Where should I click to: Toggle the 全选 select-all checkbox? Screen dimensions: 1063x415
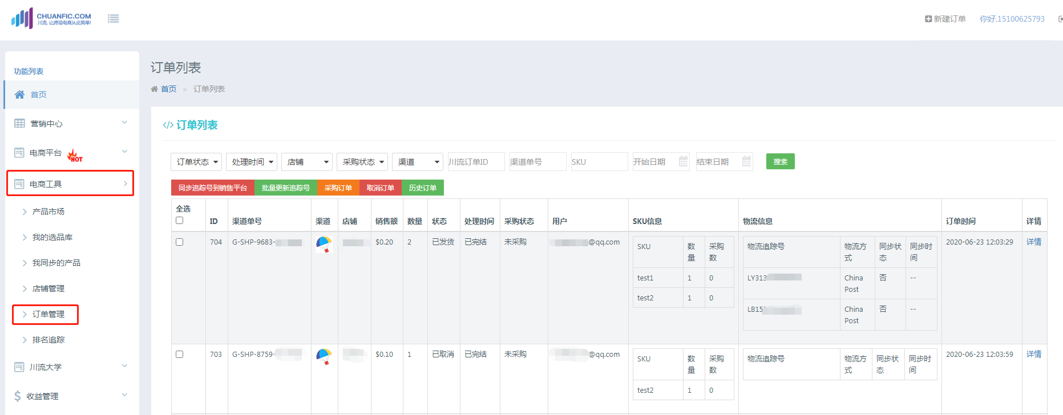click(179, 221)
